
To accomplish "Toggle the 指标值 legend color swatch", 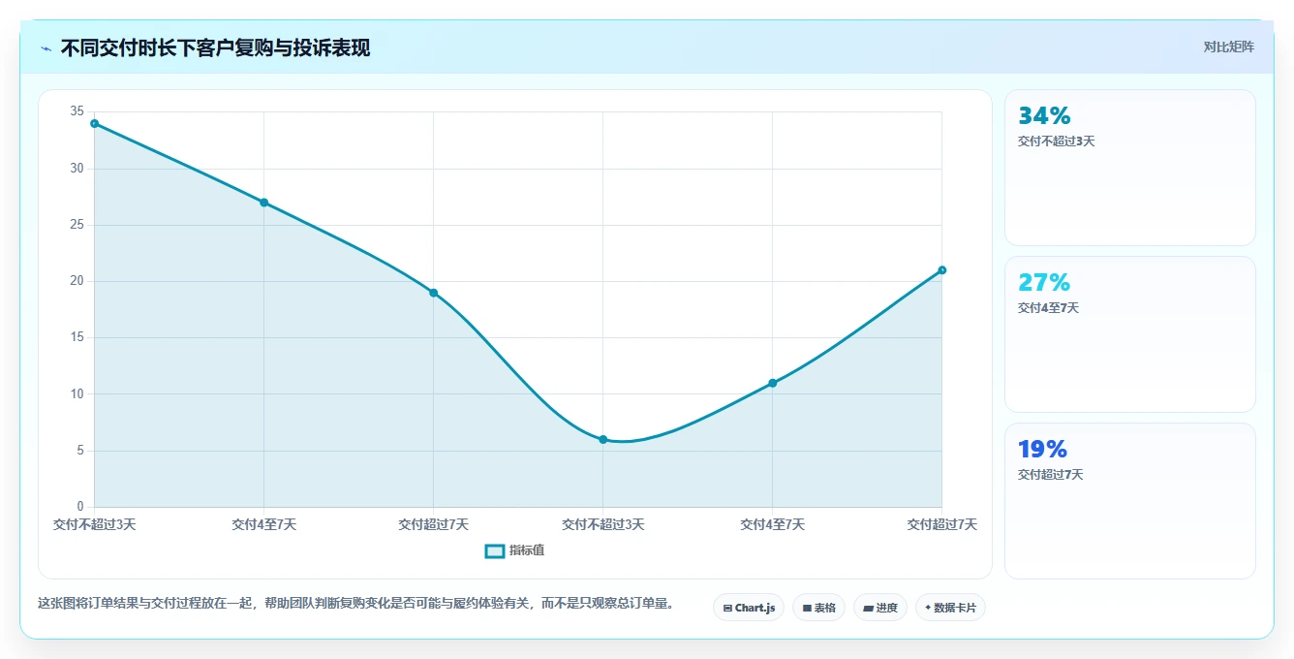I will point(494,550).
